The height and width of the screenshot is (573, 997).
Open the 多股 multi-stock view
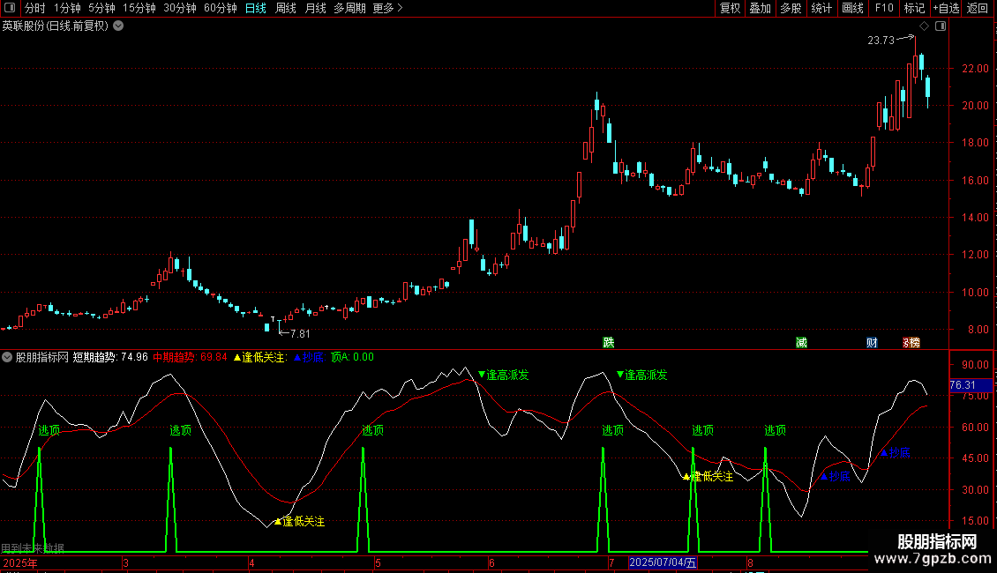tap(791, 8)
